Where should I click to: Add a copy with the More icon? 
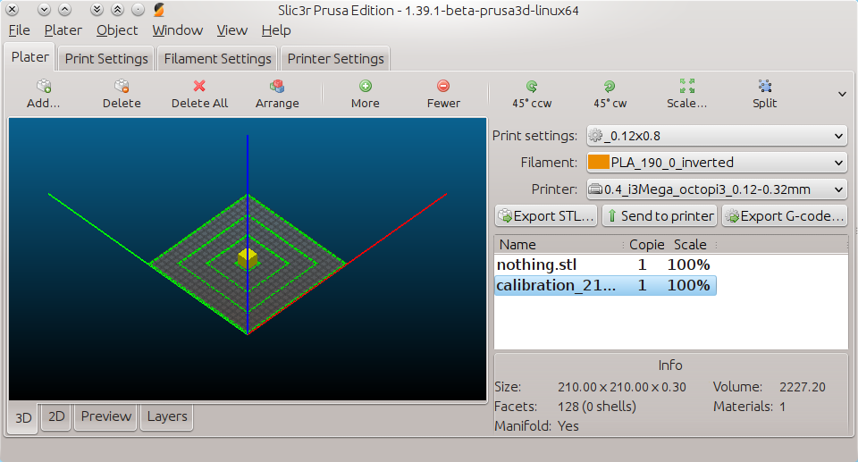tap(366, 86)
